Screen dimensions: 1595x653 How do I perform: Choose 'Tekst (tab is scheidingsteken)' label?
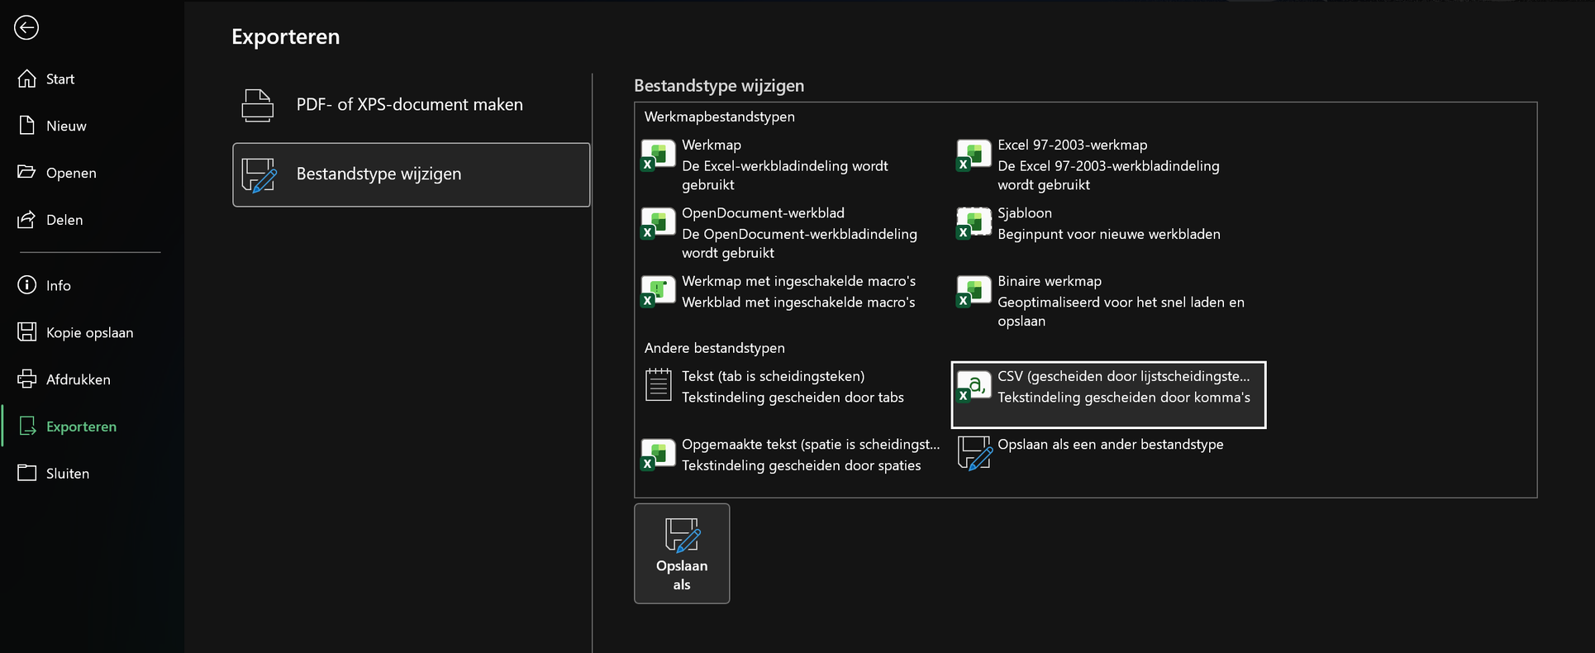[773, 376]
